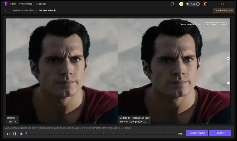Viewport: 237px width, 141px height.
Task: Step to the previous frame
Action: (8, 134)
